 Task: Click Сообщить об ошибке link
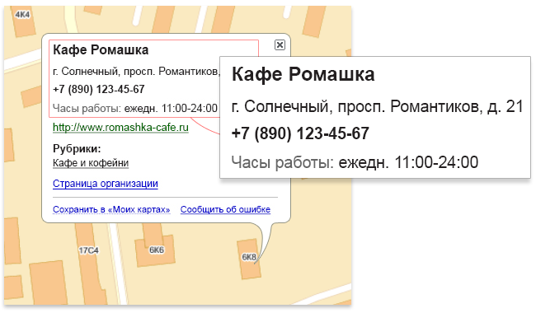click(x=225, y=209)
